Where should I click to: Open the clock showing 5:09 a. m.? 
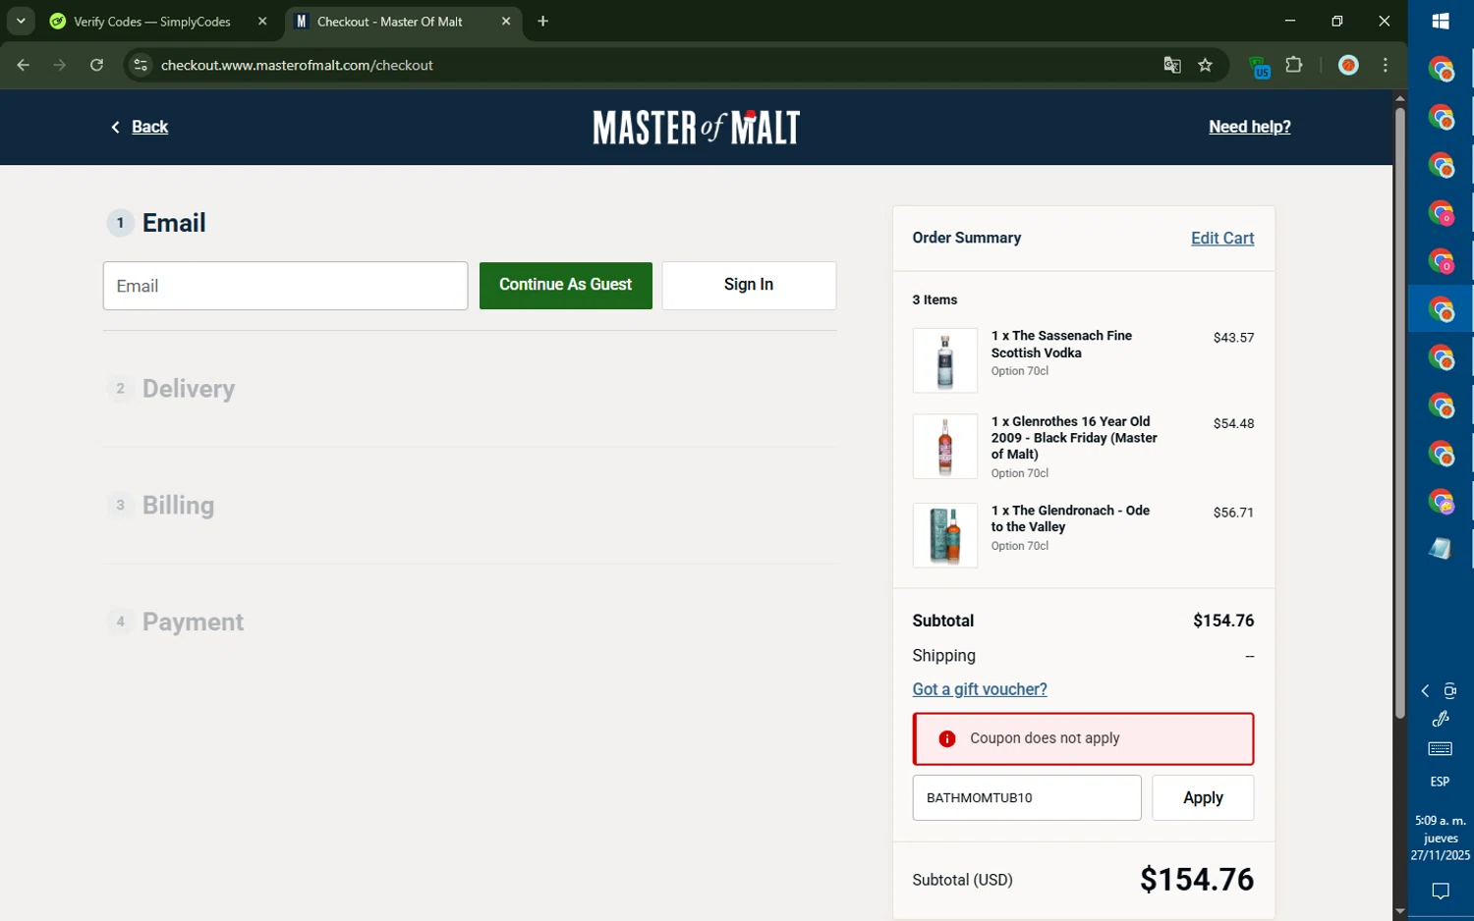[x=1441, y=838]
